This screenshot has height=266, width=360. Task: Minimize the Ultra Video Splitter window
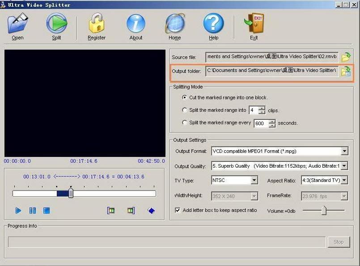pos(339,5)
